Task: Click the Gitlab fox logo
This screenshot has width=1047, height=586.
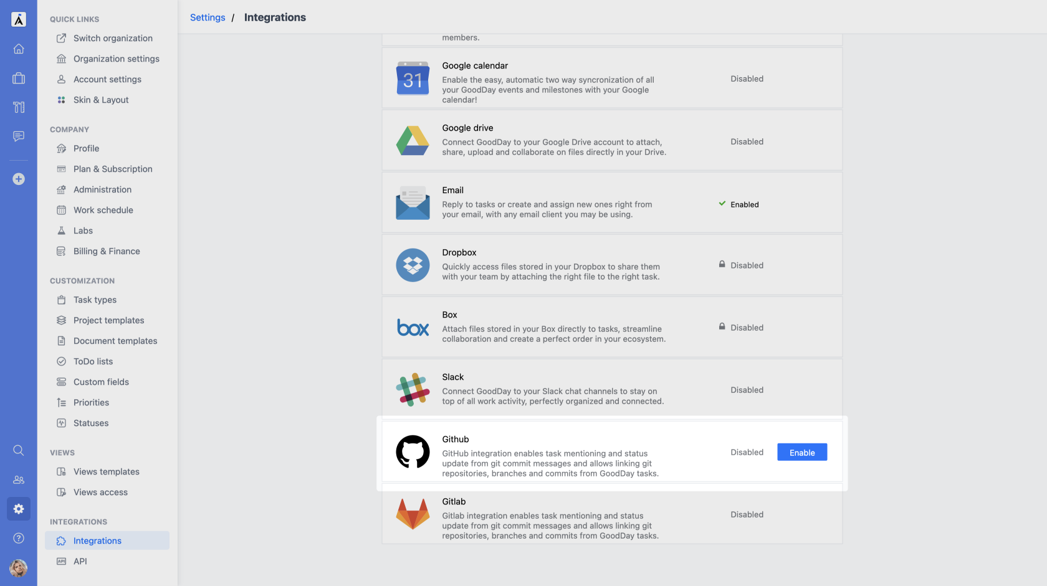Action: (x=413, y=514)
